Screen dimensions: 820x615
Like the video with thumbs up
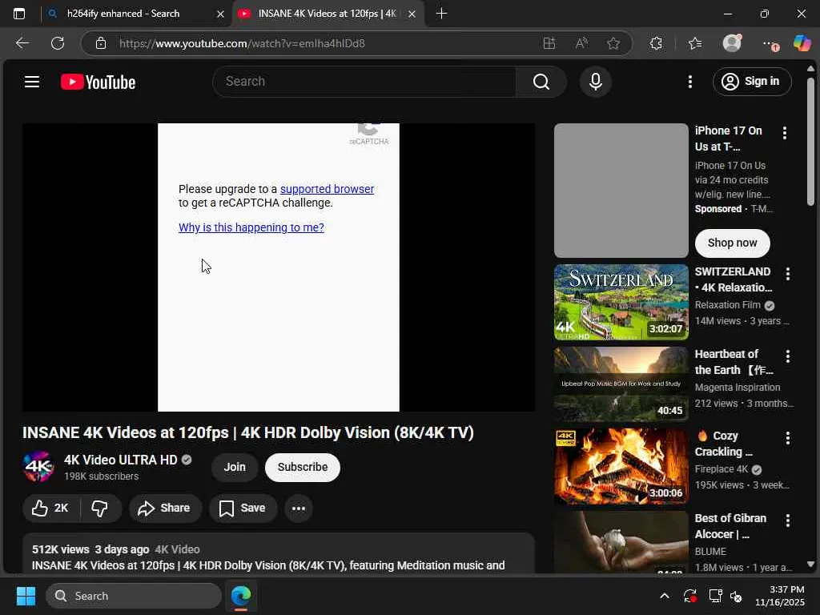click(50, 508)
